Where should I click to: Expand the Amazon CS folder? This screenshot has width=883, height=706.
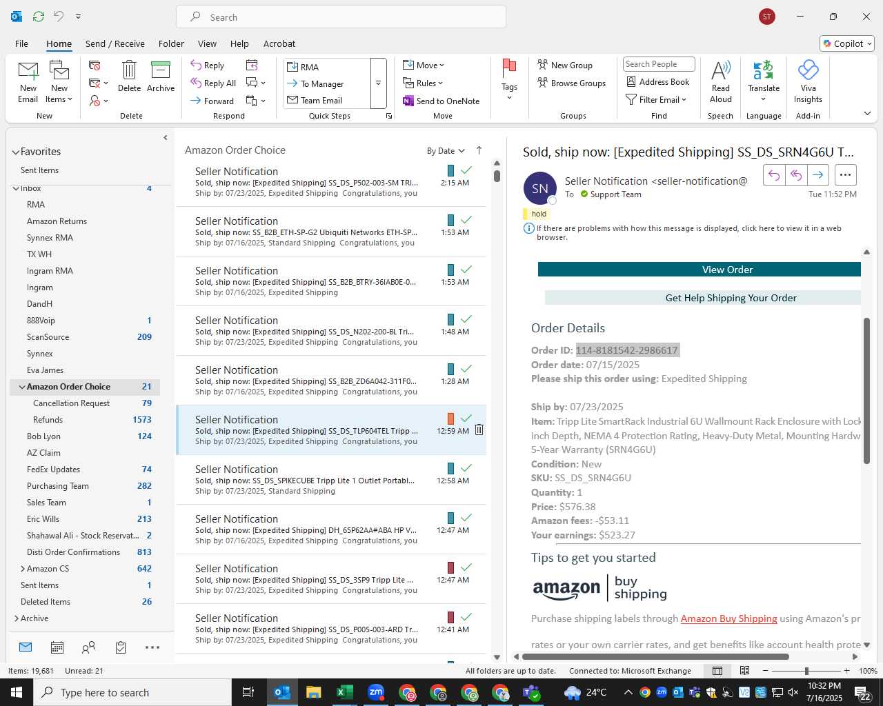click(23, 569)
